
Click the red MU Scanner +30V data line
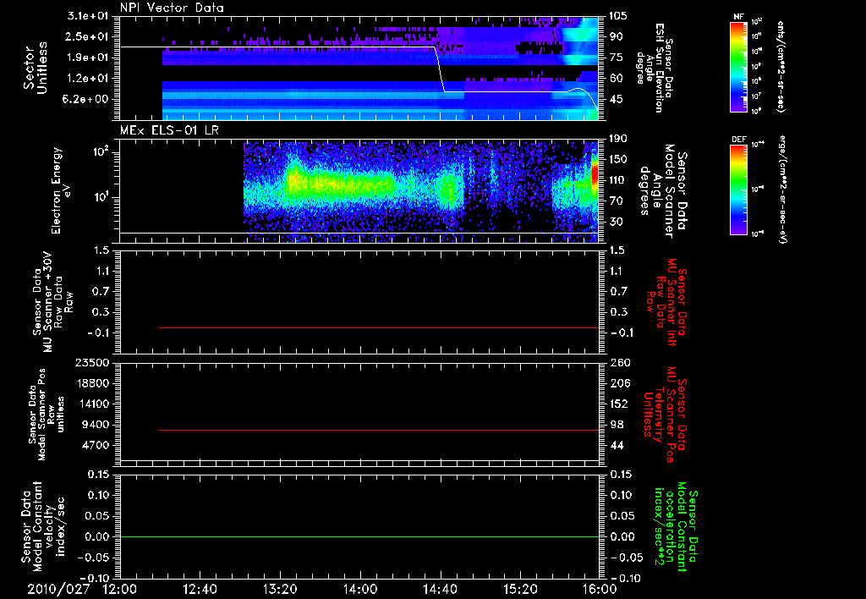click(379, 327)
